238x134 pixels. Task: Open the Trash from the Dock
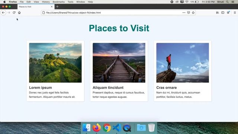pos(151,128)
